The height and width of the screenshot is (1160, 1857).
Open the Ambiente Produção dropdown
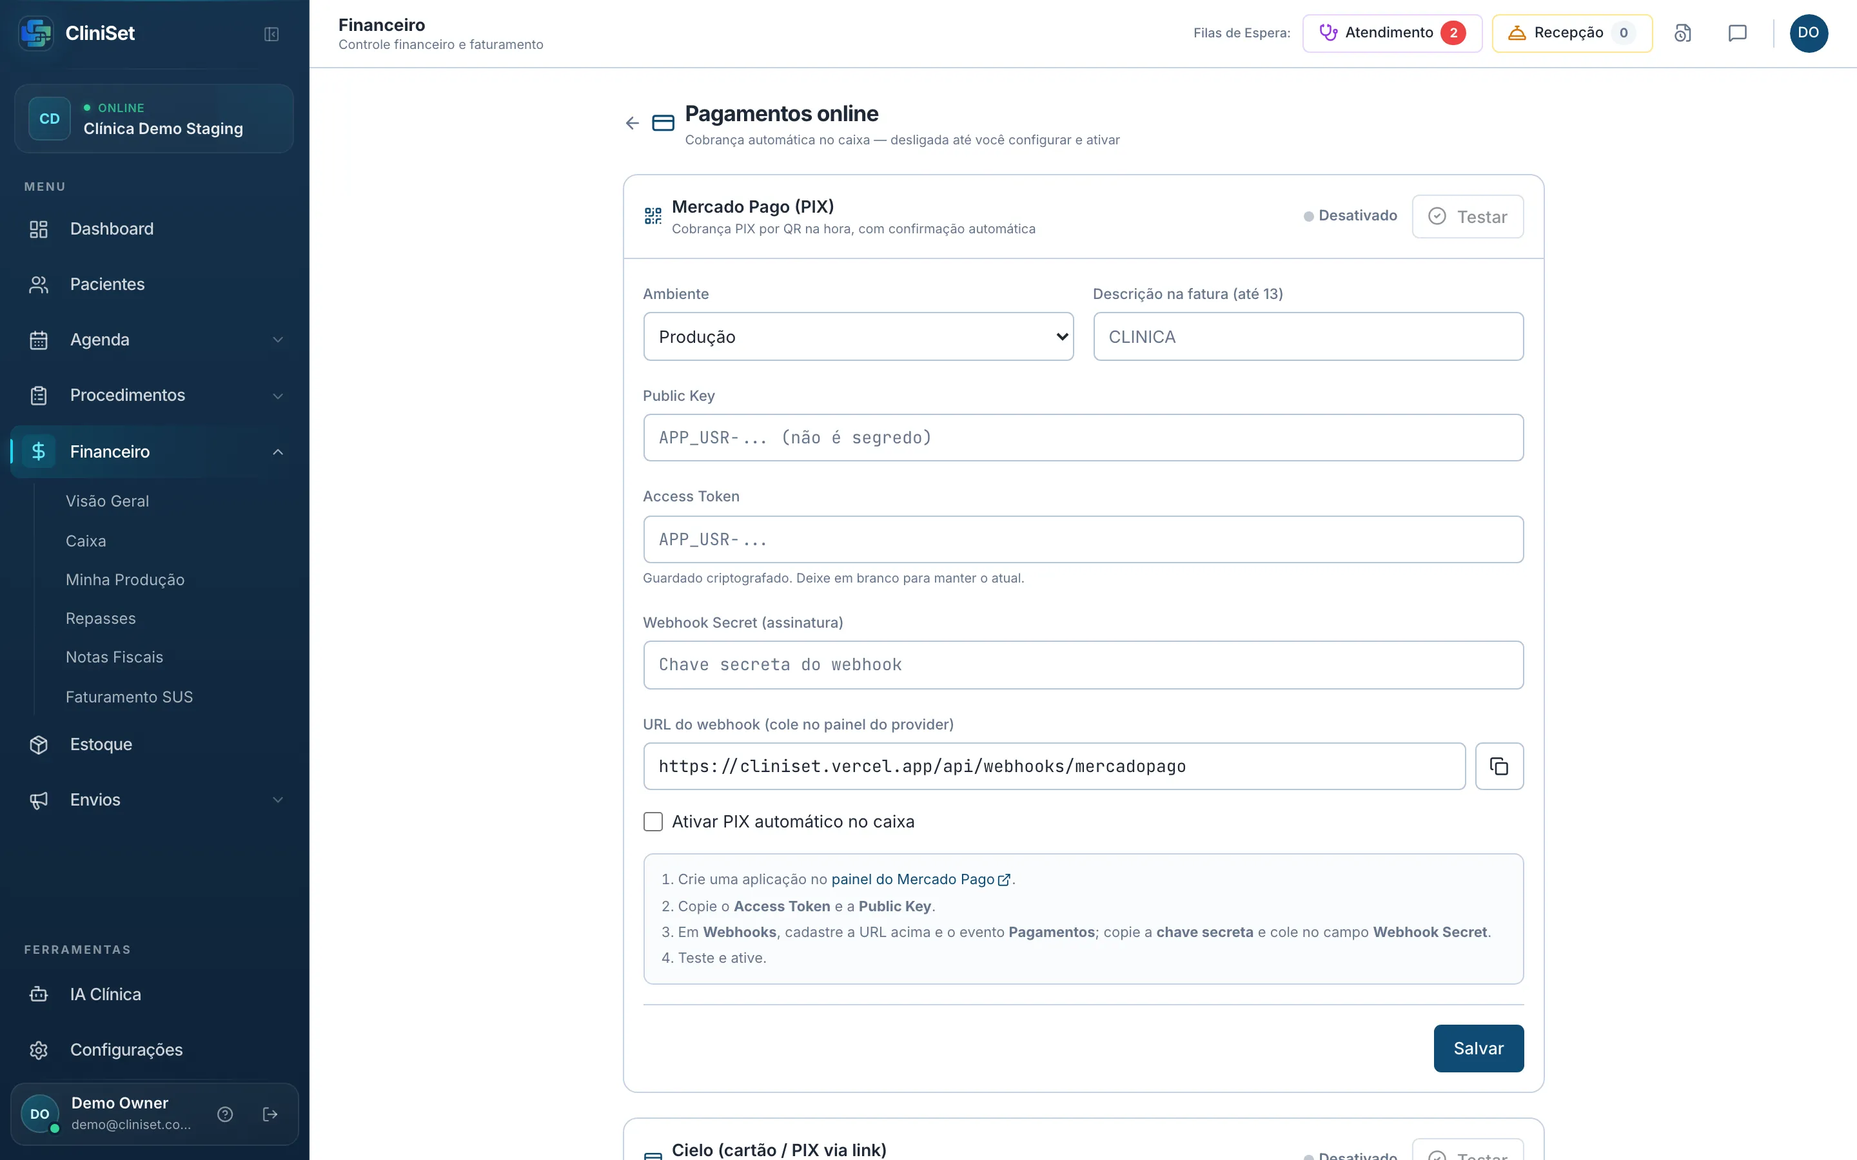858,336
